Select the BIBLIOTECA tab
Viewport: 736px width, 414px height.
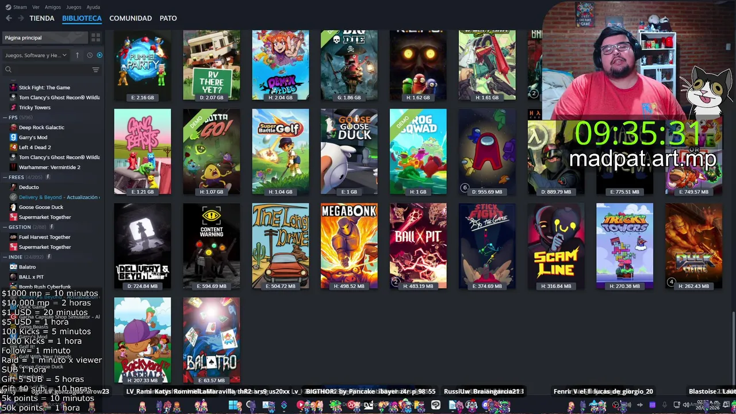coord(82,18)
